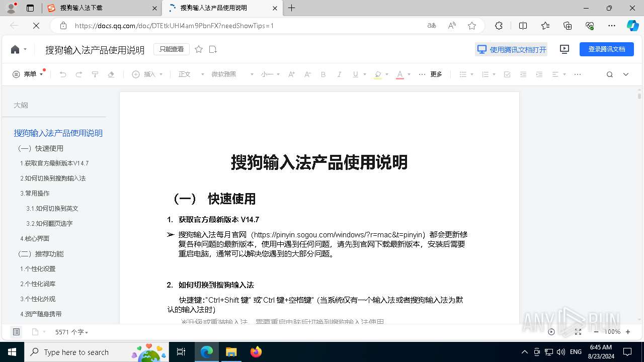
Task: Open highlight color dropdown arrow
Action: click(x=387, y=74)
